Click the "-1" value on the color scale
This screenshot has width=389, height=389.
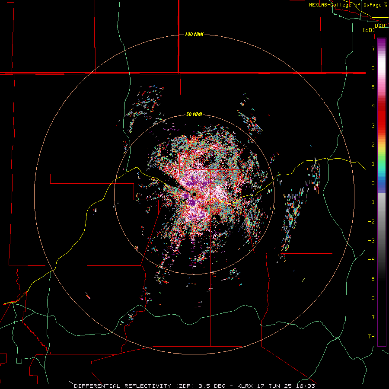[x=371, y=202]
